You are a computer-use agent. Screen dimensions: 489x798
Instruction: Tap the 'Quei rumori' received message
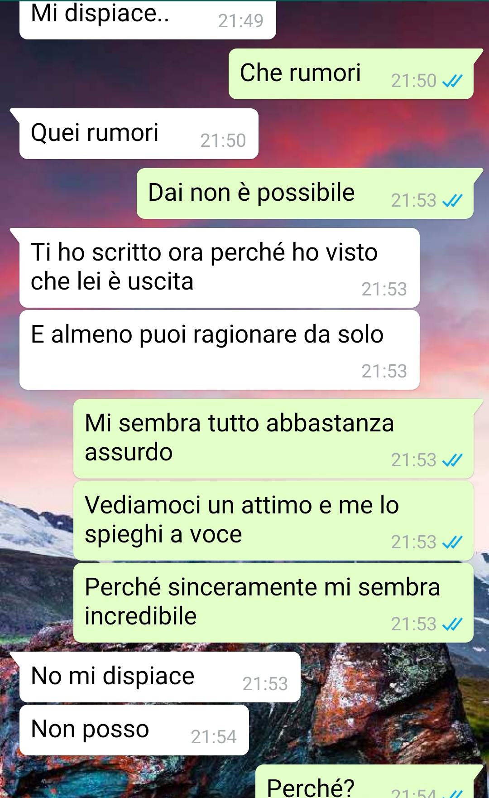(139, 134)
